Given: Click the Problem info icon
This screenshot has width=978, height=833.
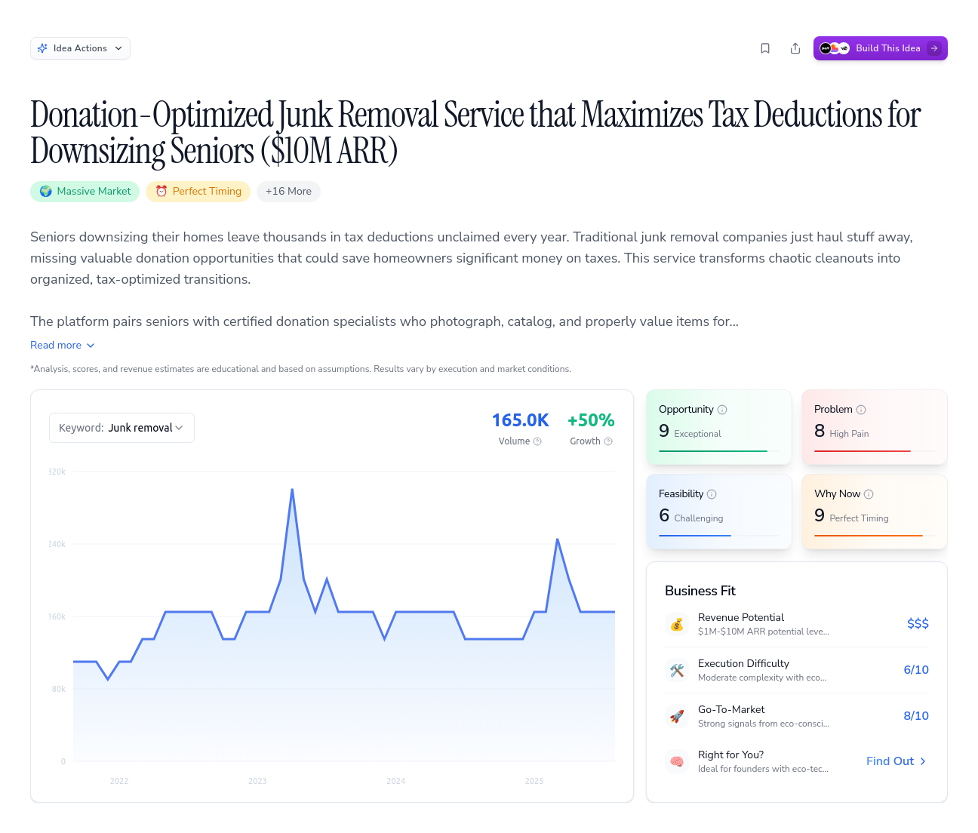Looking at the screenshot, I should point(861,410).
